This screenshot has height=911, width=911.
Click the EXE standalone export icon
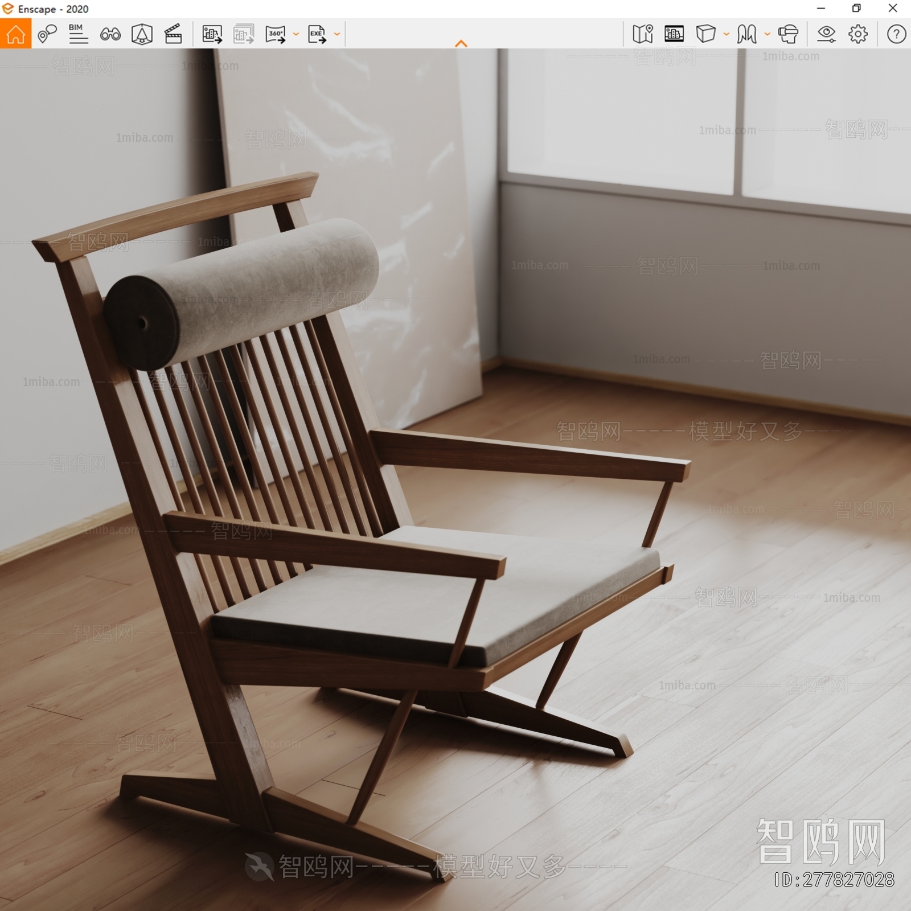[x=317, y=34]
